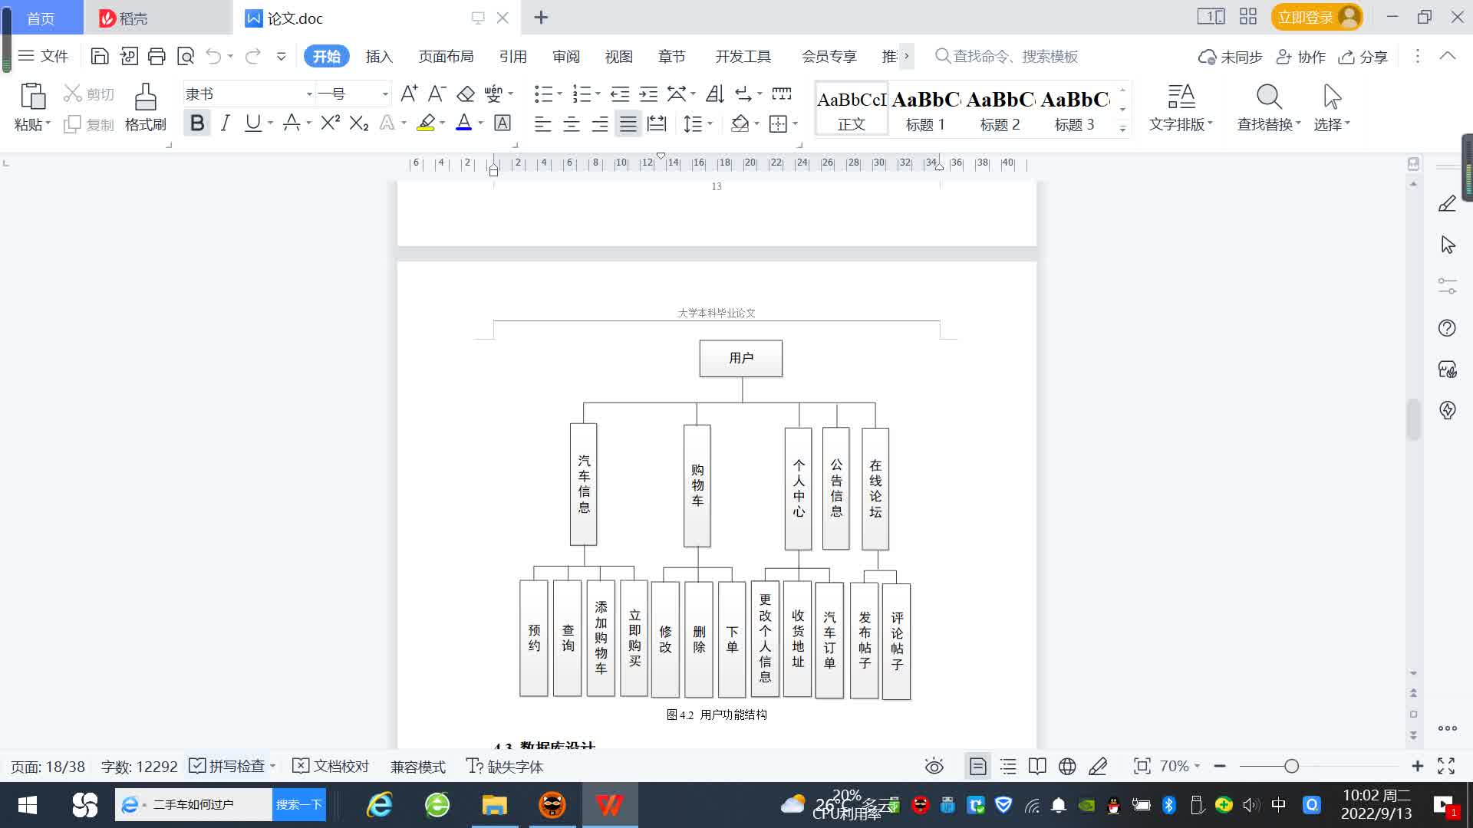The width and height of the screenshot is (1473, 828).
Task: Decrease font size with A- icon
Action: pos(437,94)
